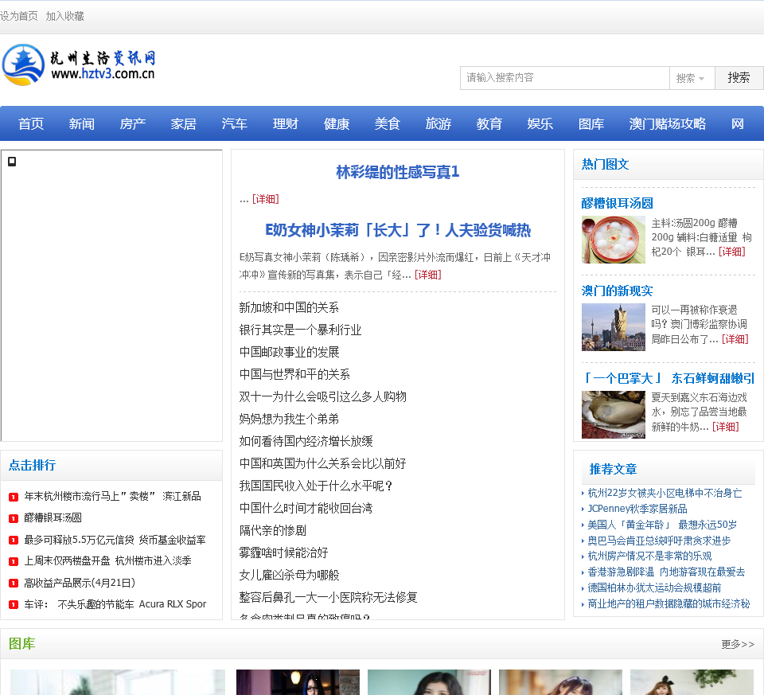Screen dimensions: 764x695
Task: Click the 杭州生活资讯网 site logo
Action: [x=79, y=64]
